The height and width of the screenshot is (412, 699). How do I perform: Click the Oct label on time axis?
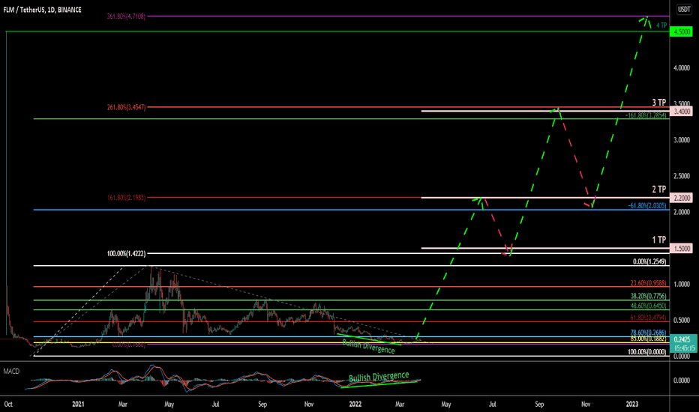coord(8,405)
